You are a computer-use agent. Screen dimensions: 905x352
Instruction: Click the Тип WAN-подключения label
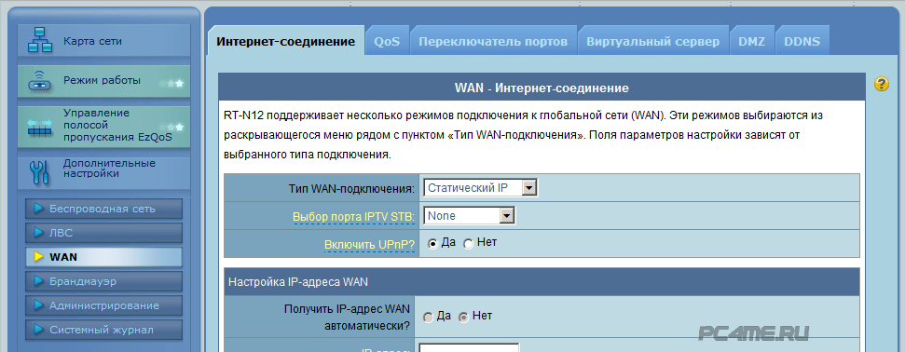(x=351, y=189)
